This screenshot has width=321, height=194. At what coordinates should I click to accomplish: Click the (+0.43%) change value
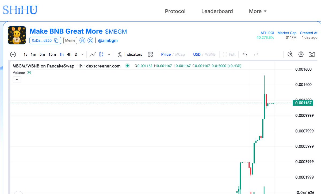(234, 66)
